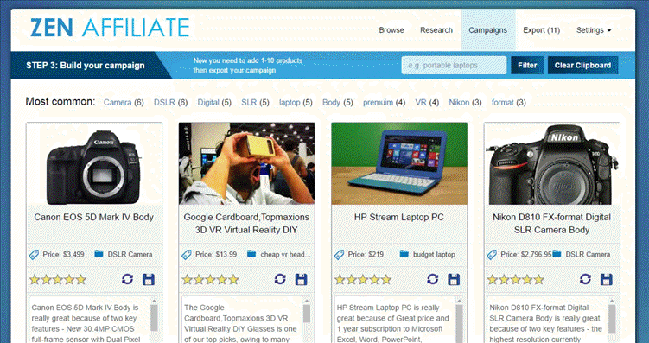Click the HP Stream Laptop product thumbnail
The height and width of the screenshot is (343, 649).
click(399, 163)
